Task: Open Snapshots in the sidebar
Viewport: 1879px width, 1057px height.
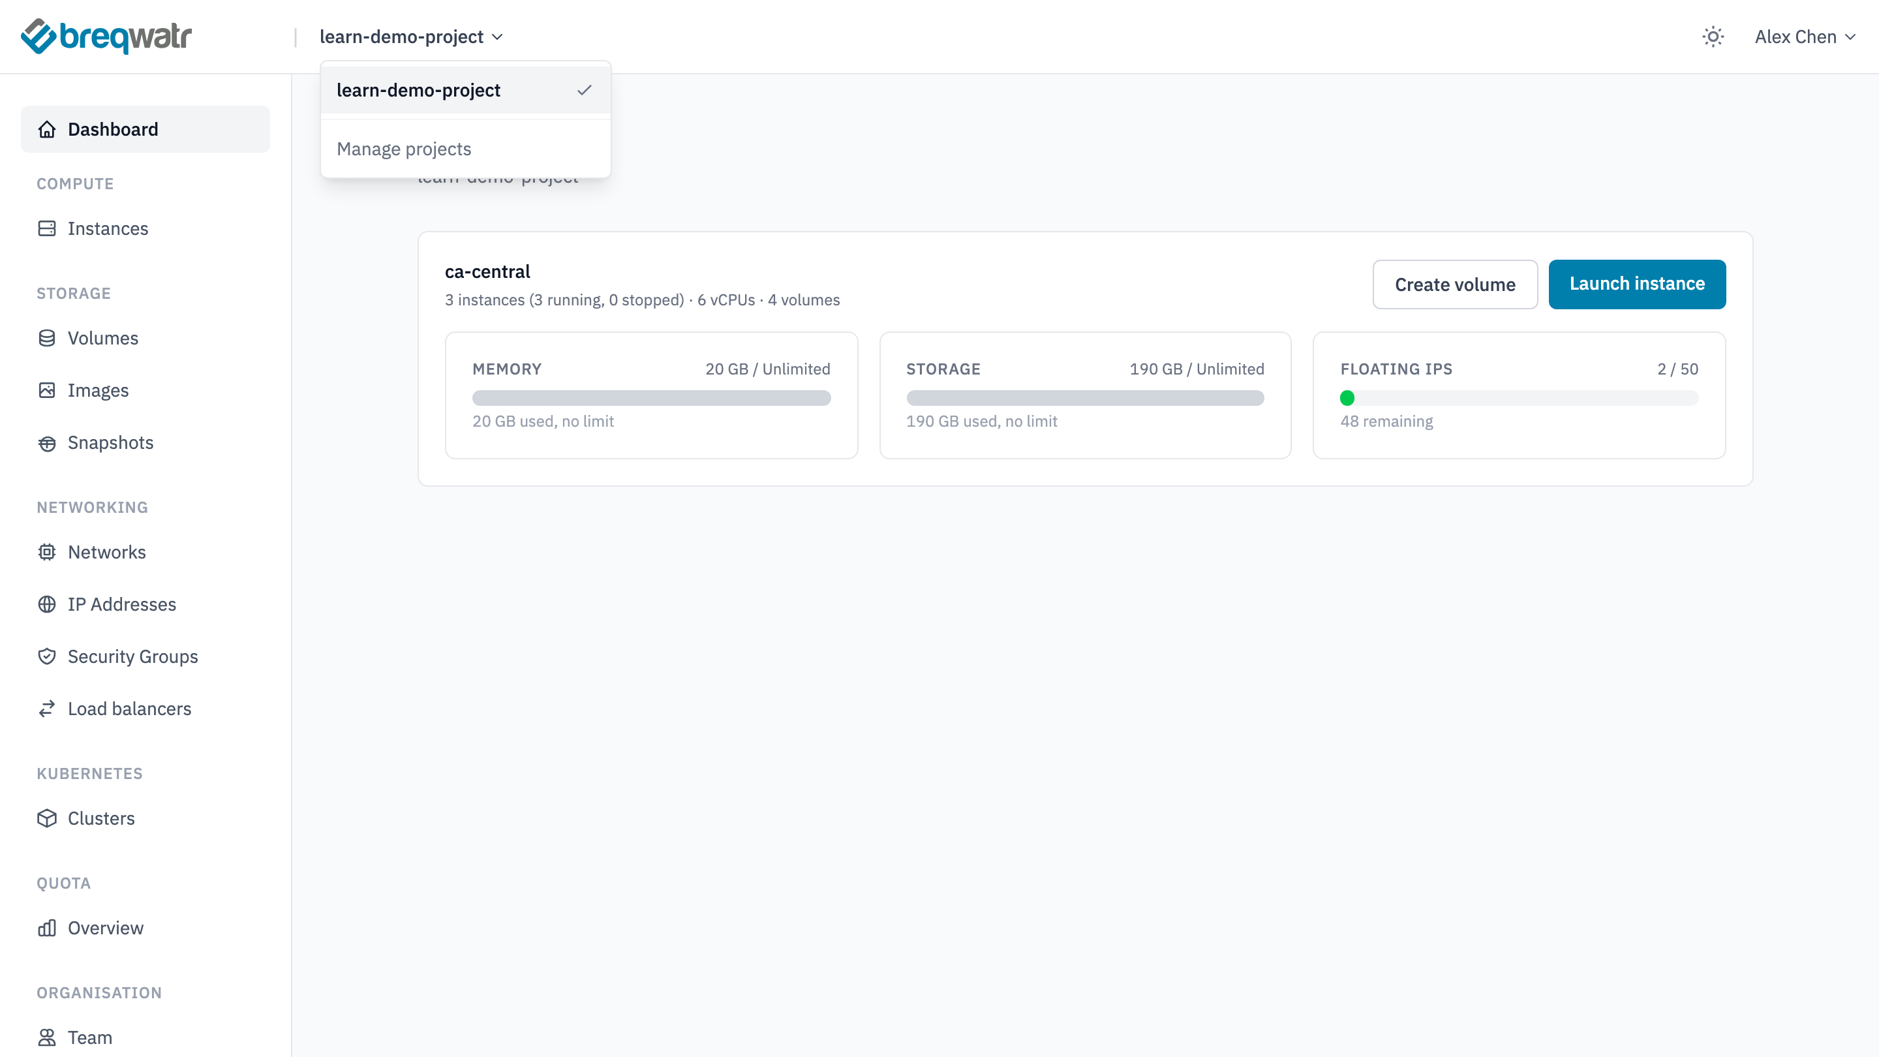Action: (x=145, y=443)
